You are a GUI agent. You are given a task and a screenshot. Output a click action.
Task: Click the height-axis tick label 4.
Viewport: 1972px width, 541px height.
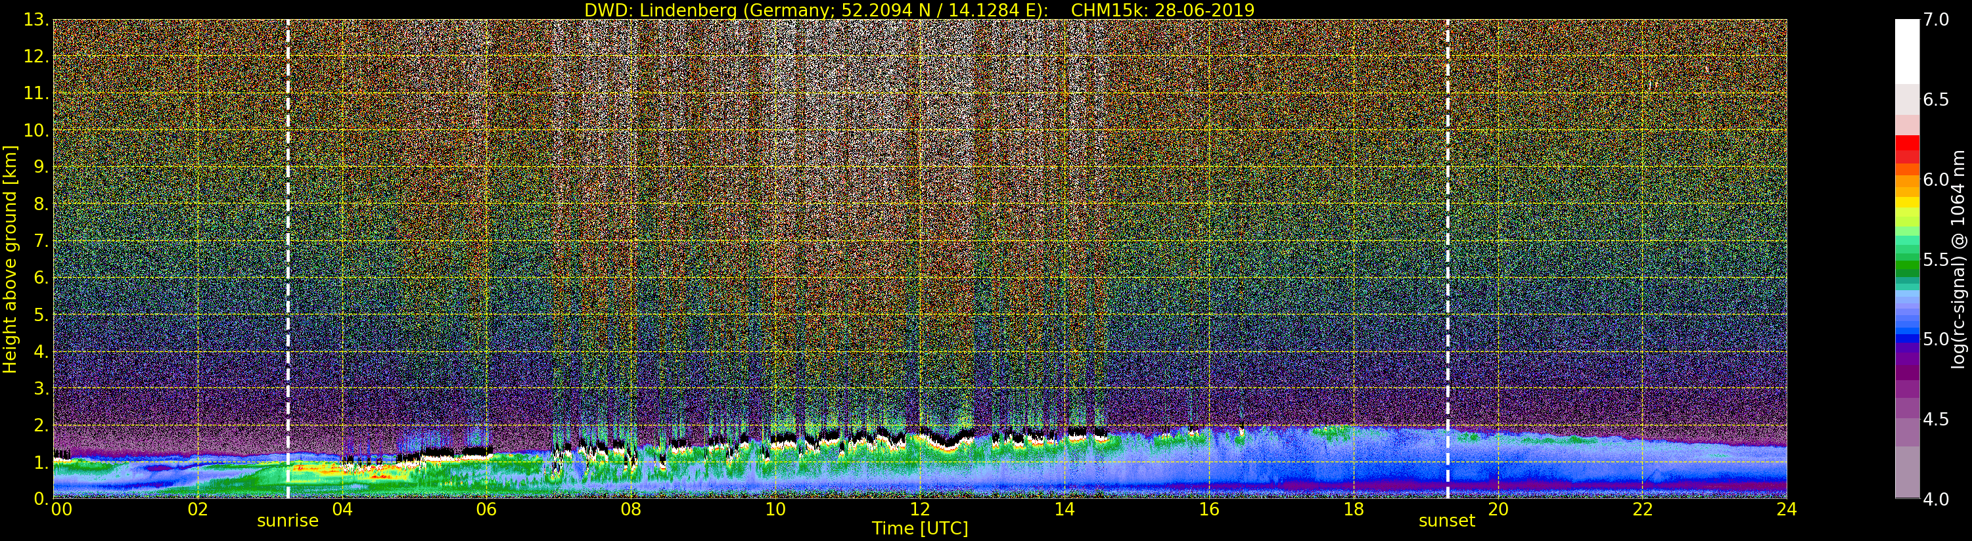coord(40,351)
